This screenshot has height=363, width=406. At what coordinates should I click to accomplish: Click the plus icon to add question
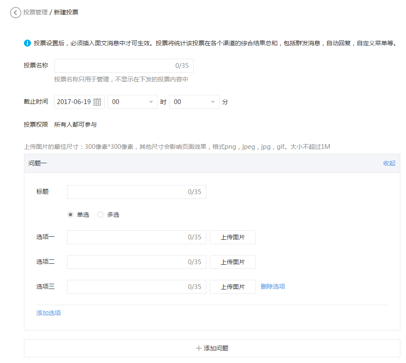click(199, 348)
